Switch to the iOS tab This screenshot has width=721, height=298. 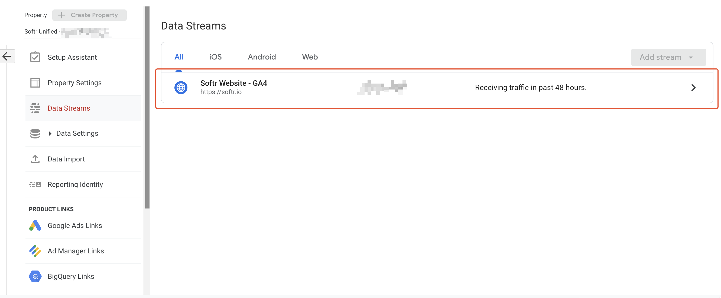pos(215,57)
